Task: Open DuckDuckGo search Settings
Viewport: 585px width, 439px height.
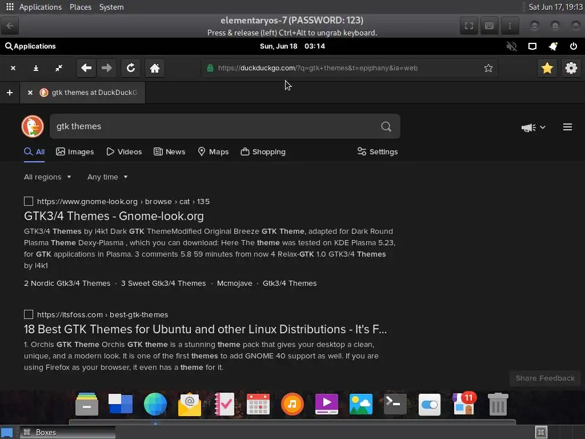Action: (x=378, y=151)
